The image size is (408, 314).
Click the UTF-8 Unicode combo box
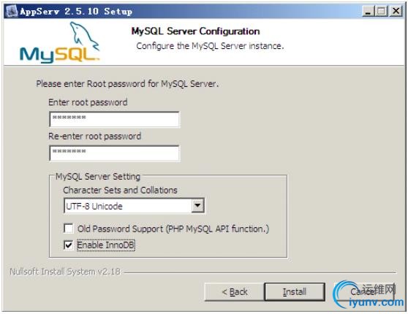(x=134, y=206)
